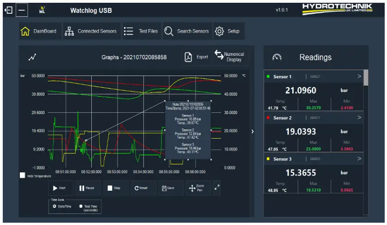Image resolution: width=387 pixels, height=225 pixels.
Task: Click the red Sensor 2 color indicator
Action: click(x=268, y=118)
